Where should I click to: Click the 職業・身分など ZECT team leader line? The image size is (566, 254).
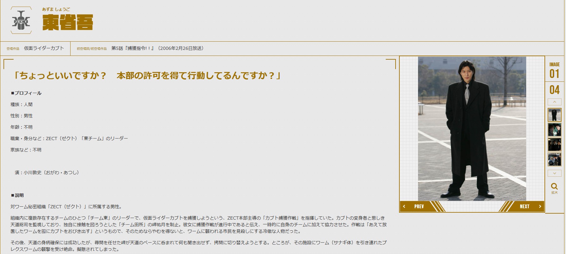pyautogui.click(x=69, y=139)
